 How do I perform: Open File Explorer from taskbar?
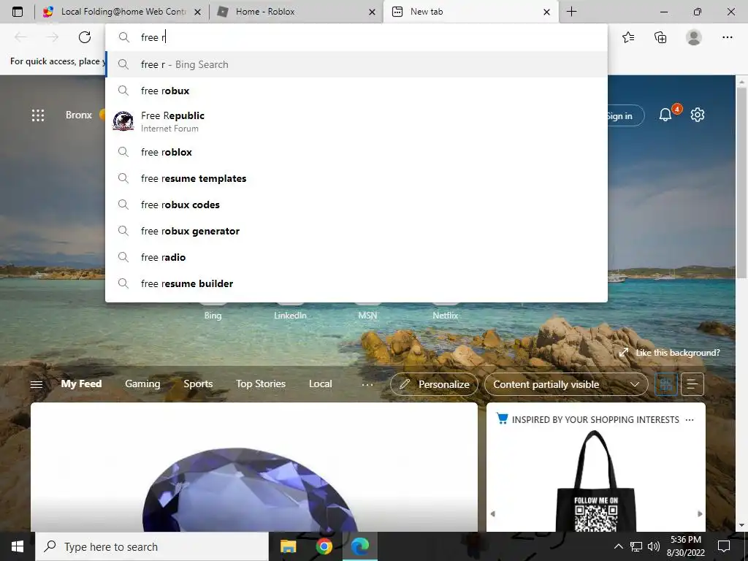(288, 546)
